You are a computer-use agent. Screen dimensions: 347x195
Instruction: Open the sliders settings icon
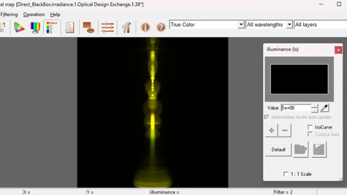pos(107,28)
